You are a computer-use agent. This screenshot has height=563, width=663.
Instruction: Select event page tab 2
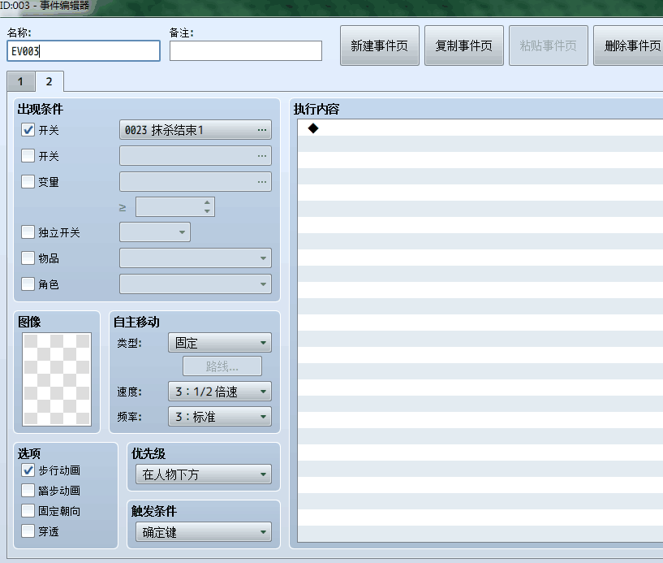50,81
